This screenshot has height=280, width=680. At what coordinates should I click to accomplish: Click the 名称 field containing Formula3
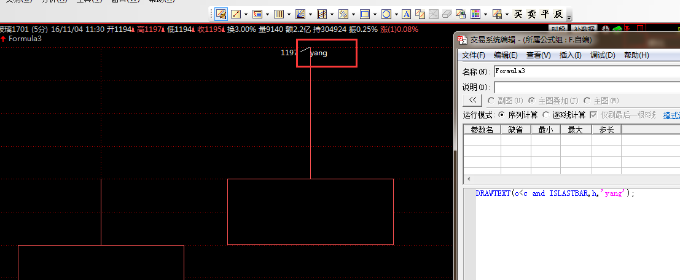click(584, 71)
